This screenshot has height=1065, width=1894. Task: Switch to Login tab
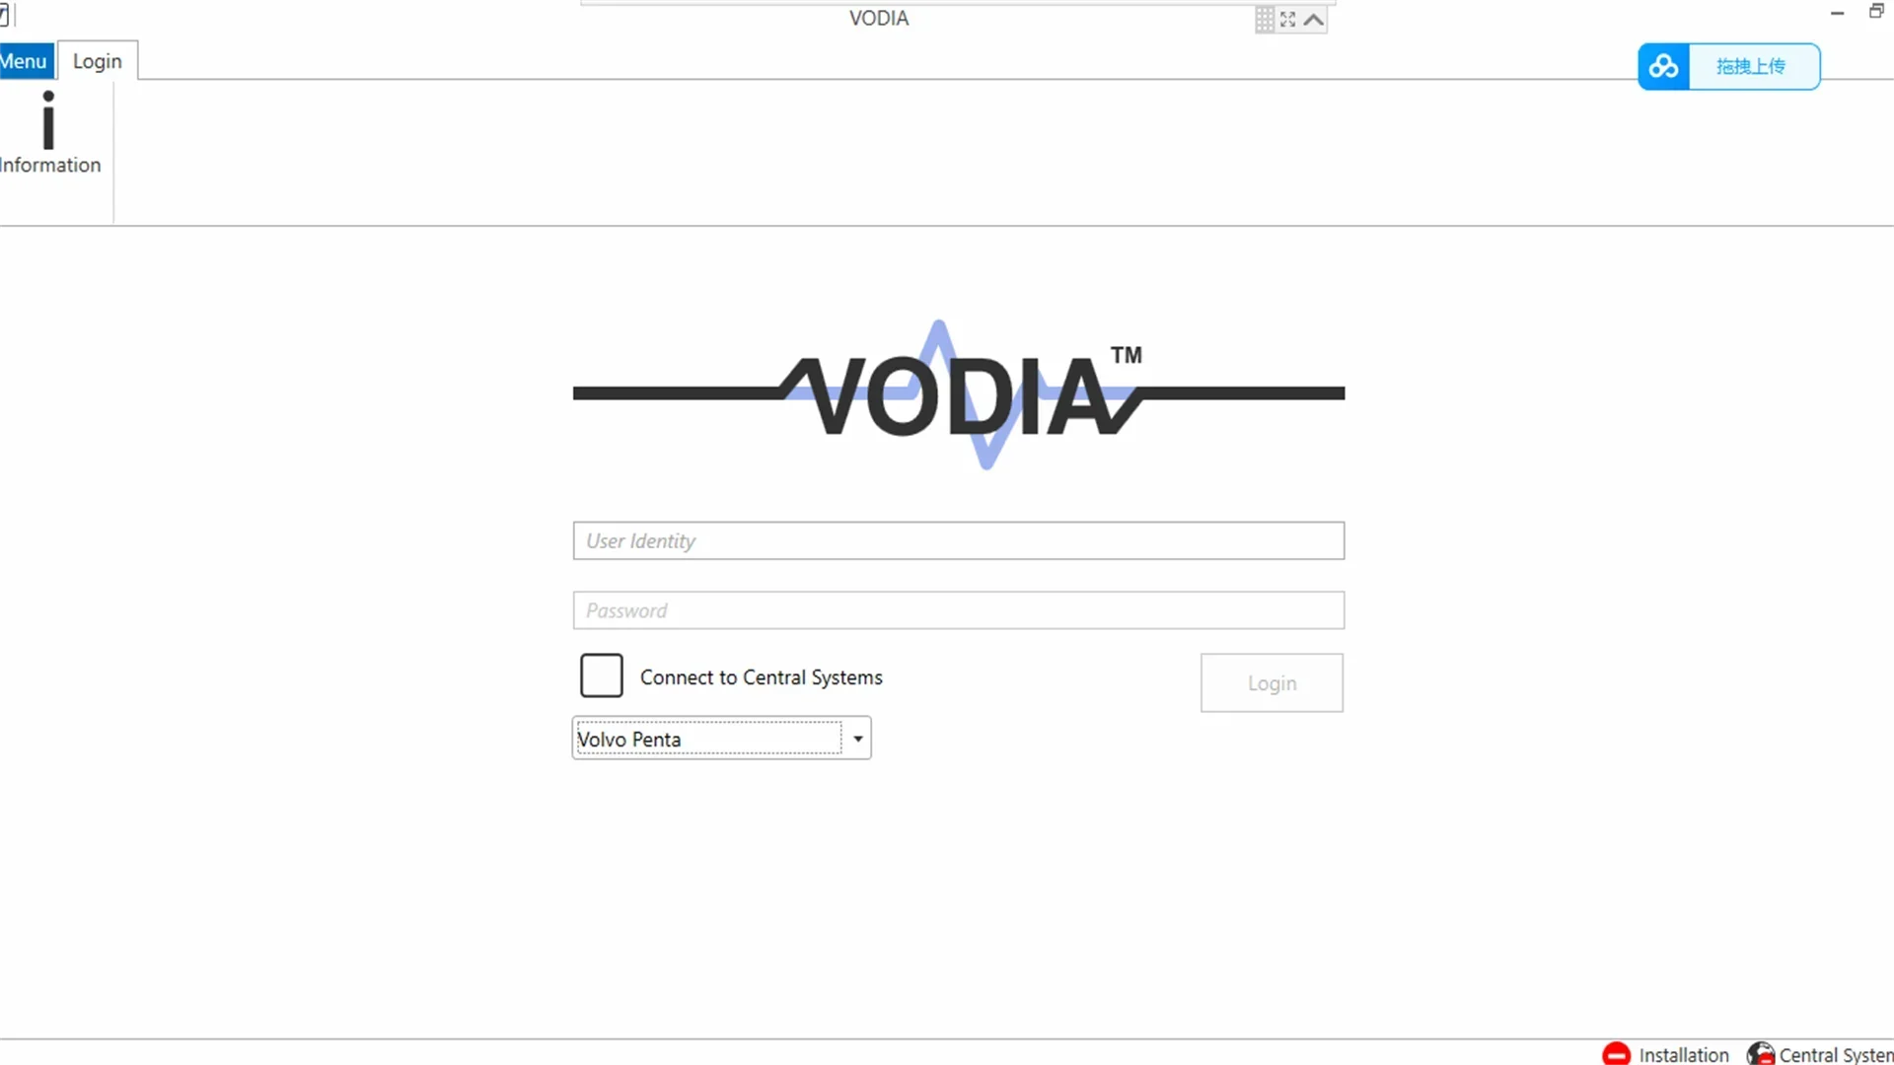click(x=97, y=61)
